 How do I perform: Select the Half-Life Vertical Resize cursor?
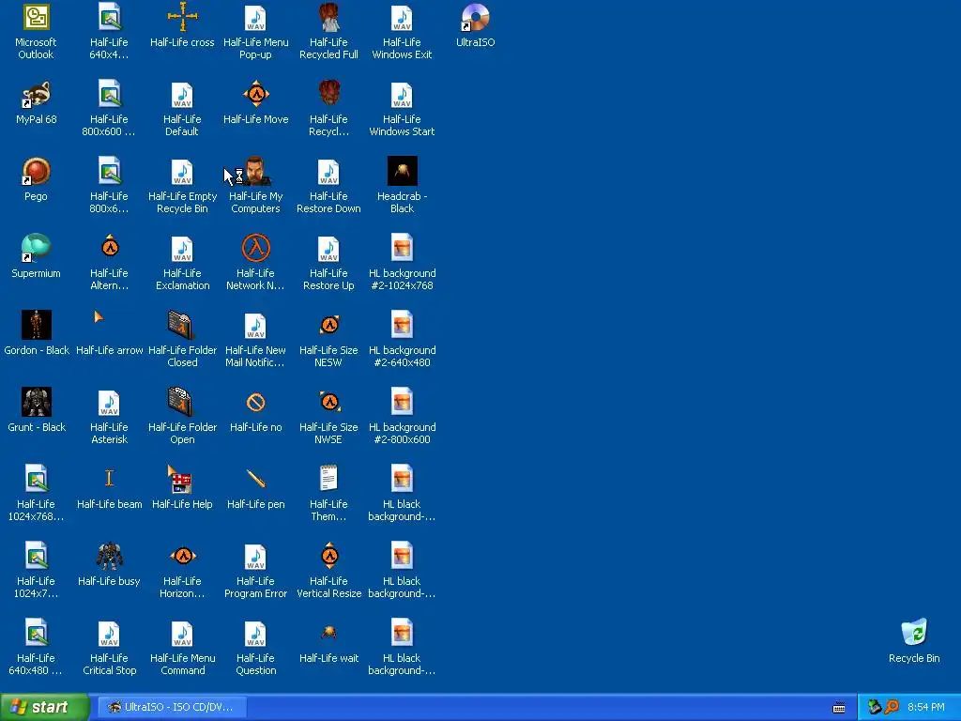(x=328, y=570)
